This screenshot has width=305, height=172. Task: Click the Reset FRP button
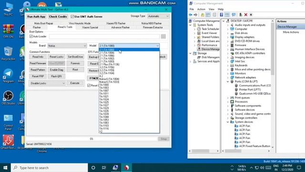(x=38, y=76)
